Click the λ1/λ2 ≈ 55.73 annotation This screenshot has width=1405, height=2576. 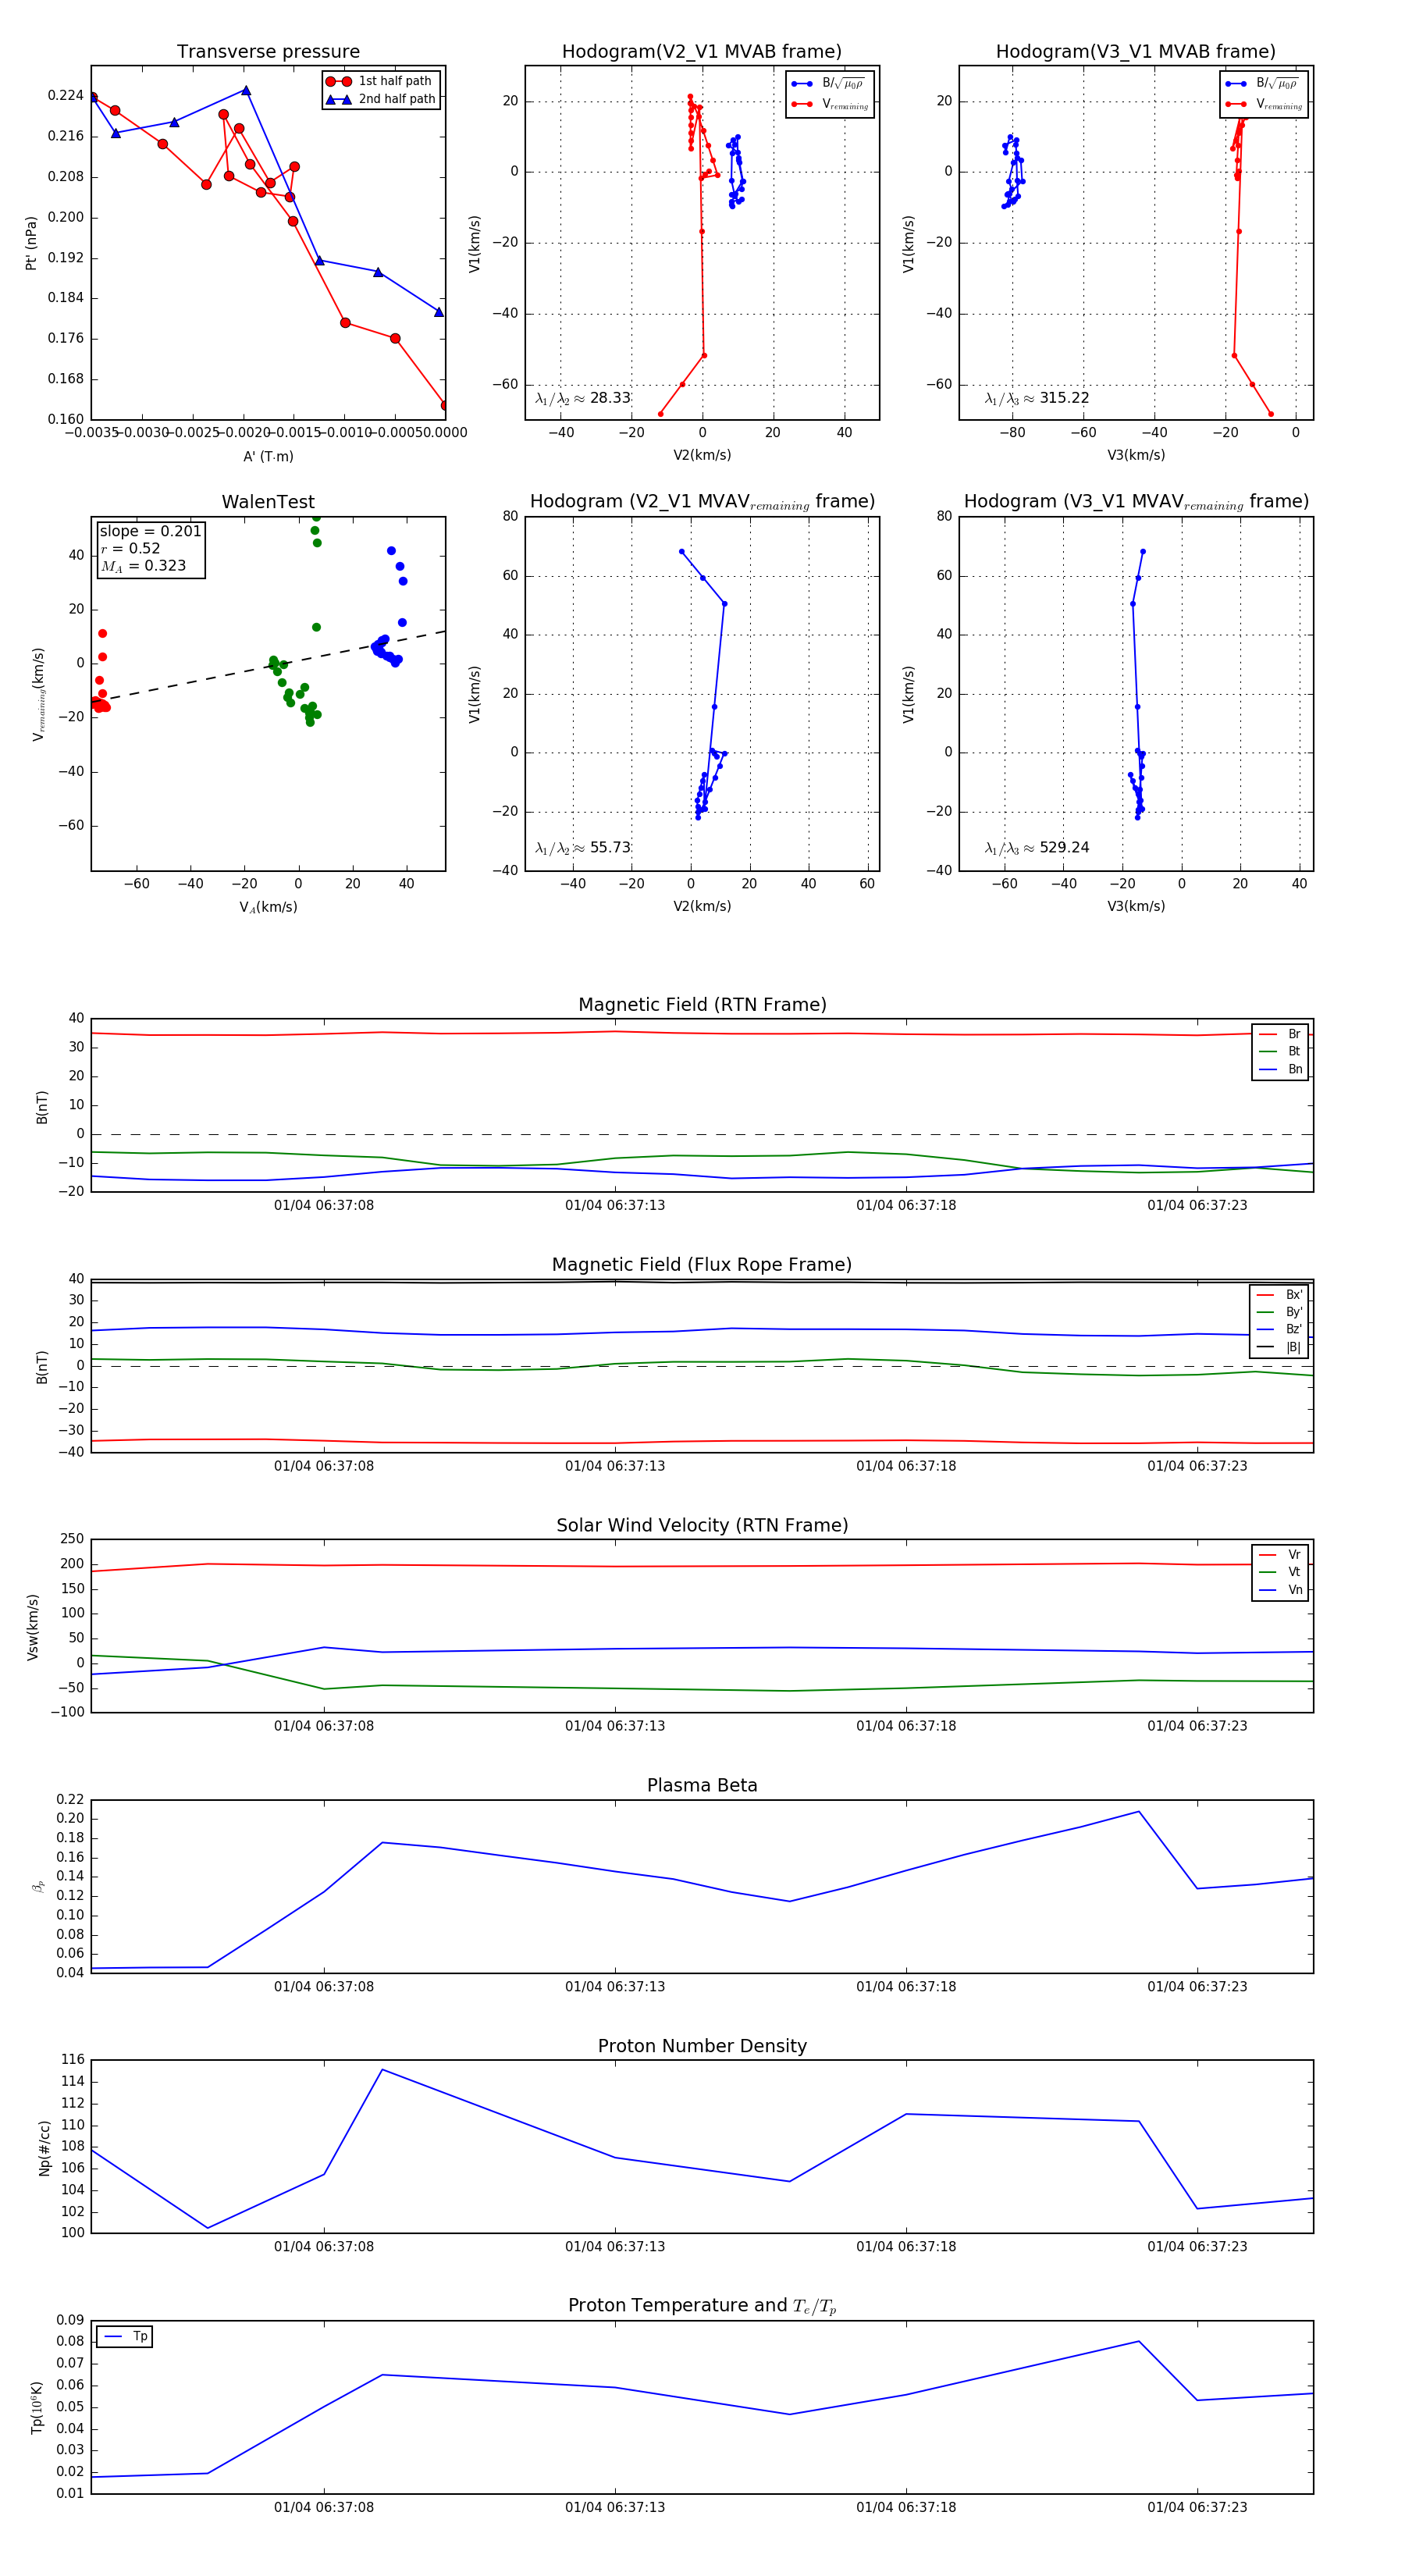[583, 848]
